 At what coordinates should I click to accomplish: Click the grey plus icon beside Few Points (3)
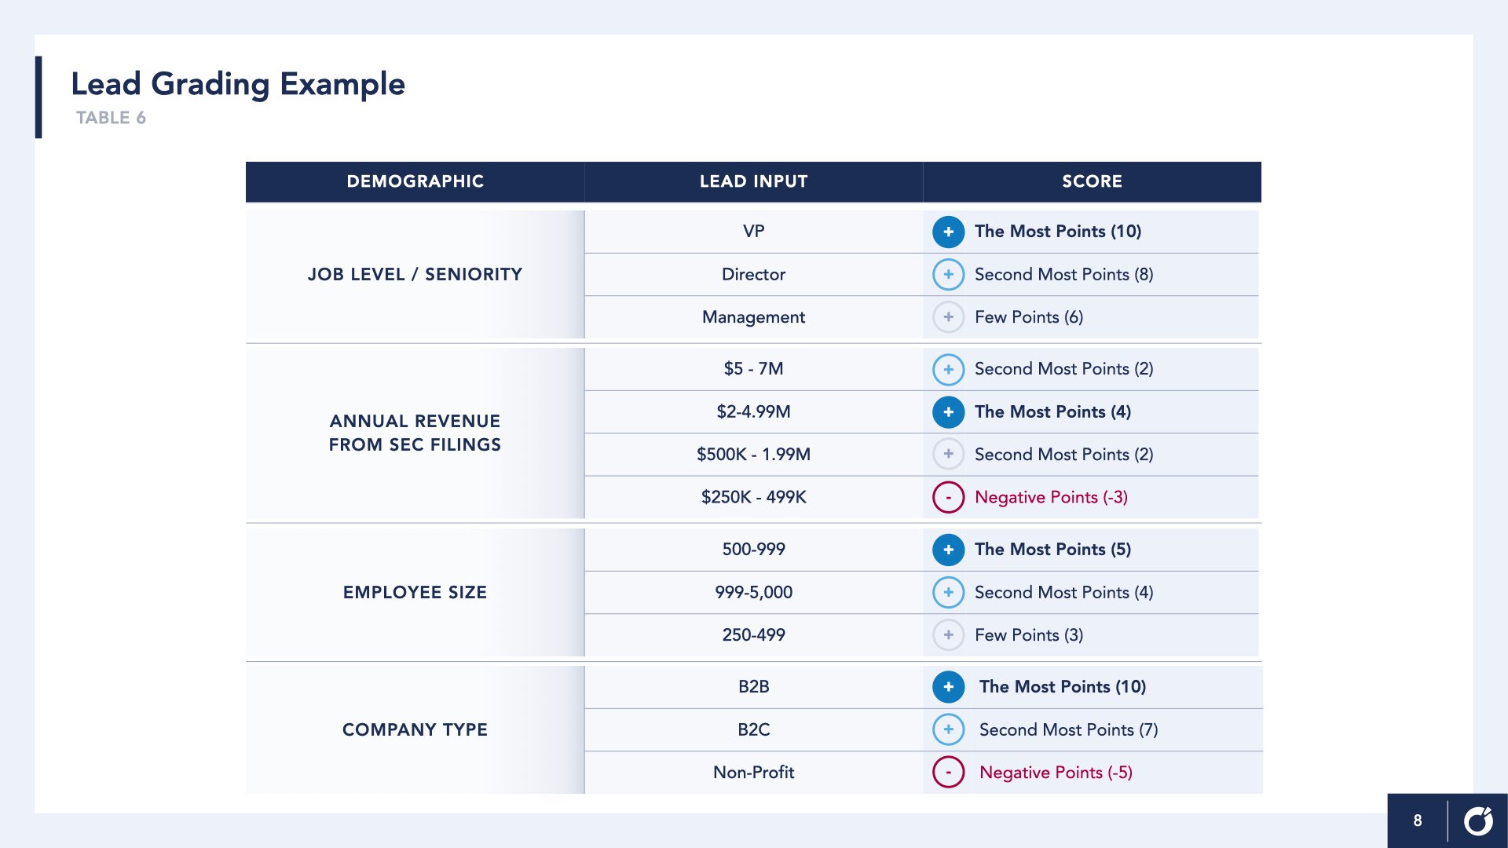pos(948,634)
